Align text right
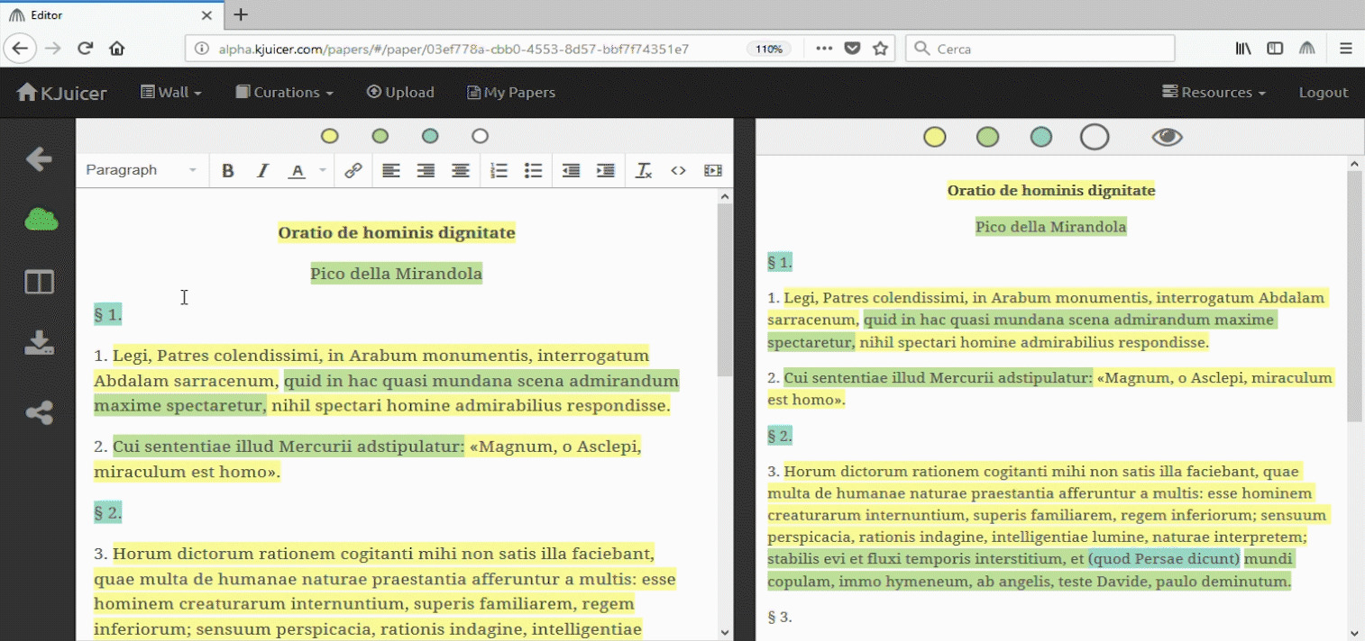 [426, 170]
